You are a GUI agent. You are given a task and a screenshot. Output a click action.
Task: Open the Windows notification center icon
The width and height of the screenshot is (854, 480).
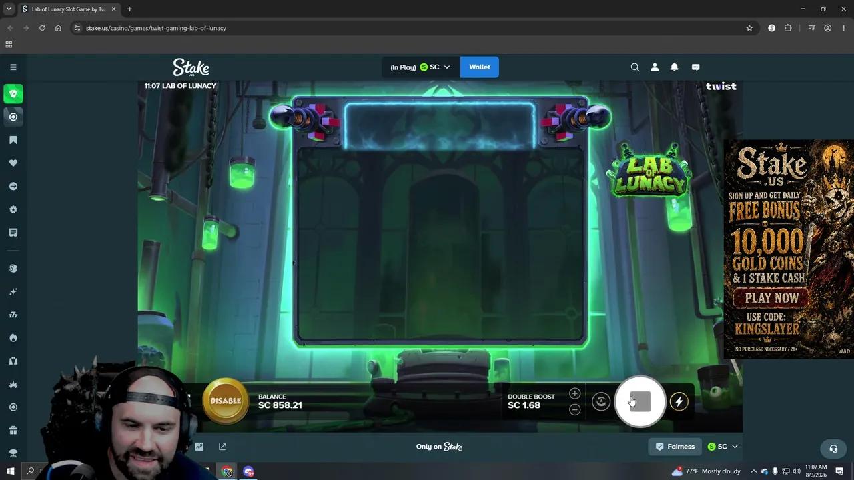840,471
